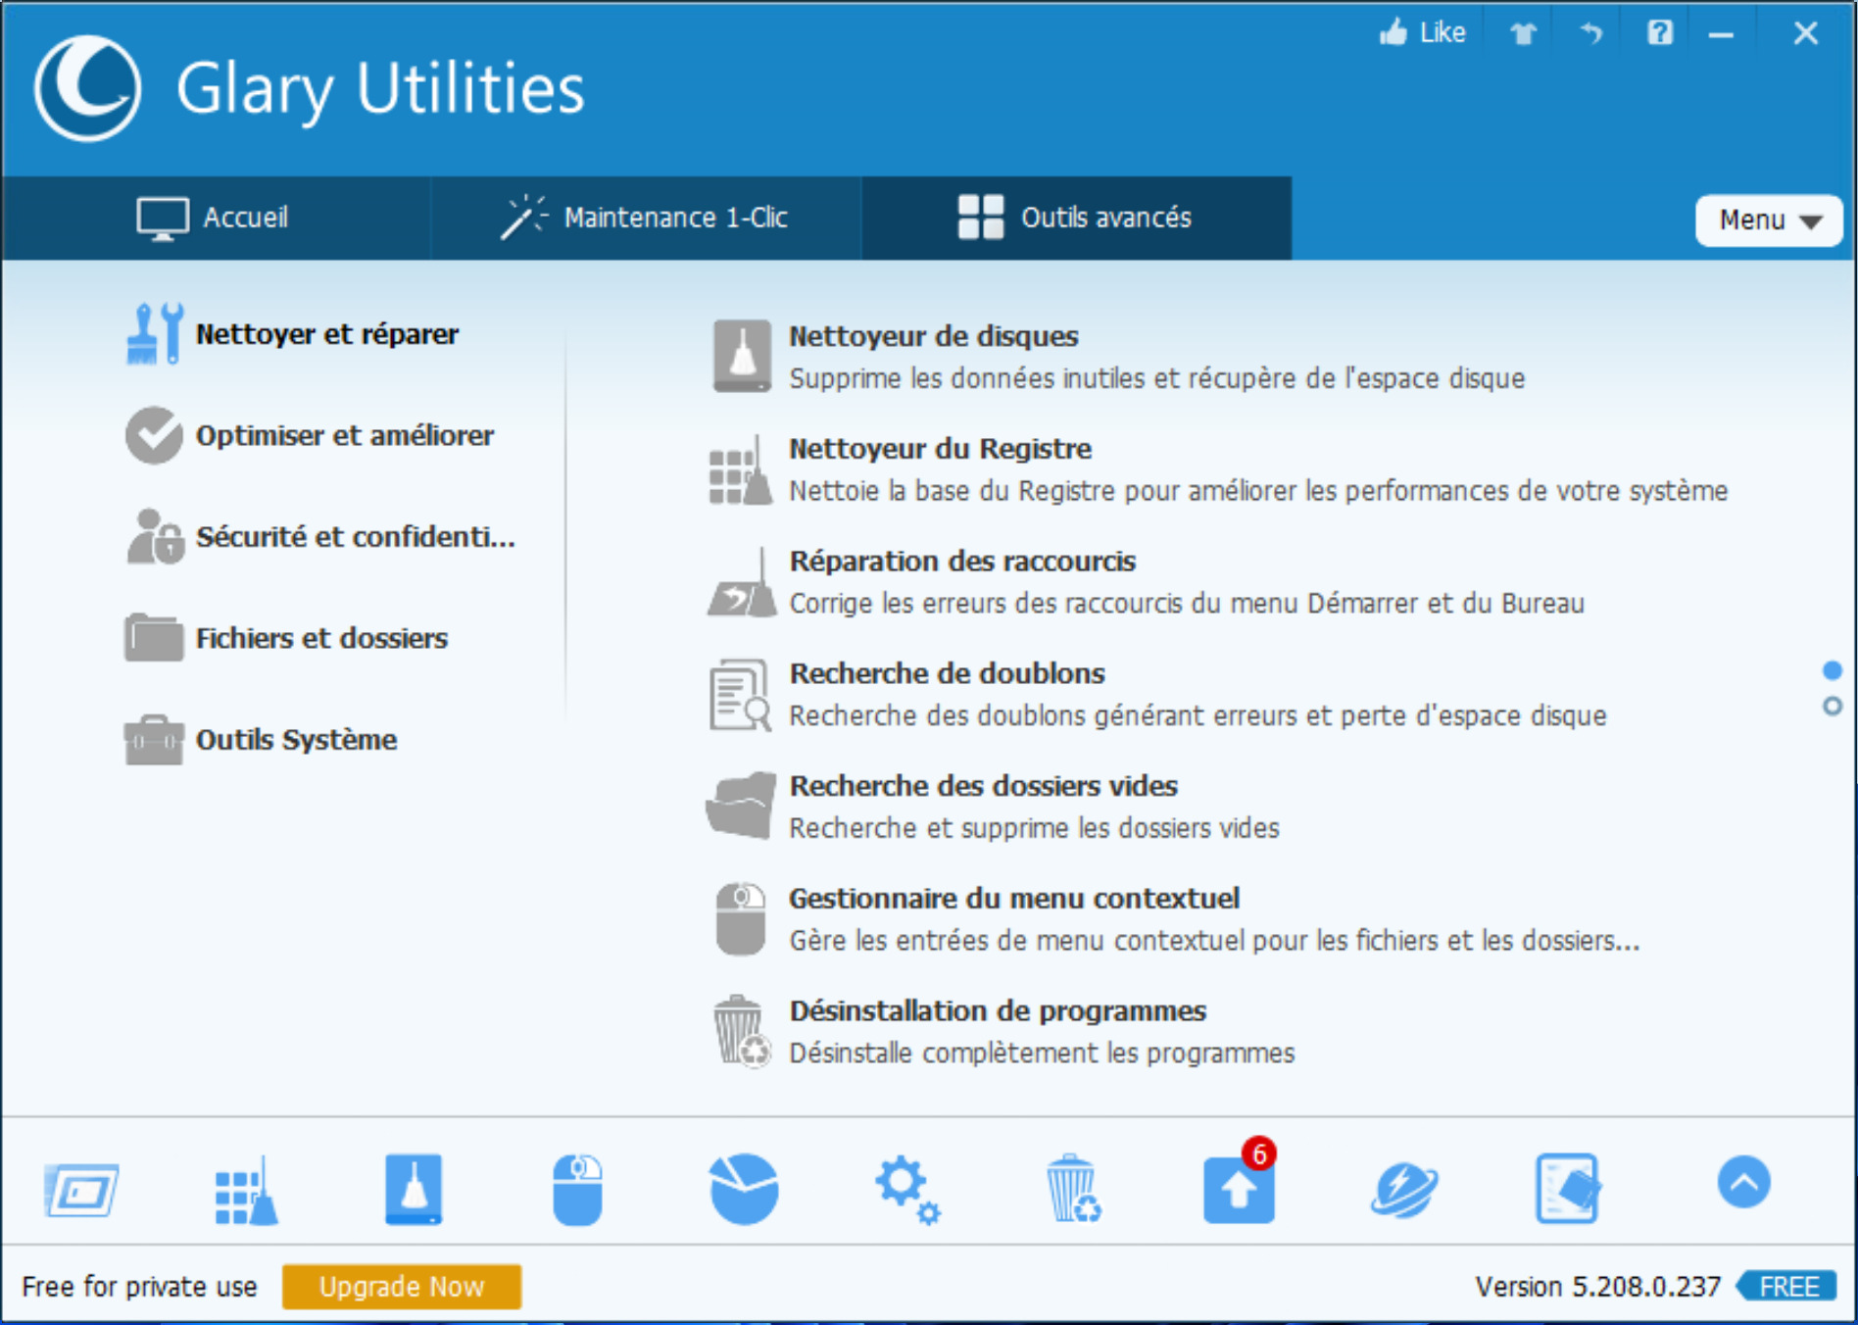Open uninstaller trash can icon in dock

[x=1073, y=1189]
